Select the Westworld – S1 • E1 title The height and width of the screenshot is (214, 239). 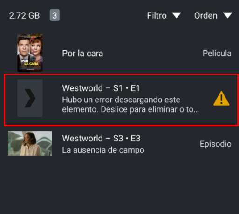[x=101, y=88]
